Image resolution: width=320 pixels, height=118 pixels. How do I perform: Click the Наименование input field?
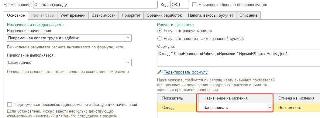(x=95, y=5)
